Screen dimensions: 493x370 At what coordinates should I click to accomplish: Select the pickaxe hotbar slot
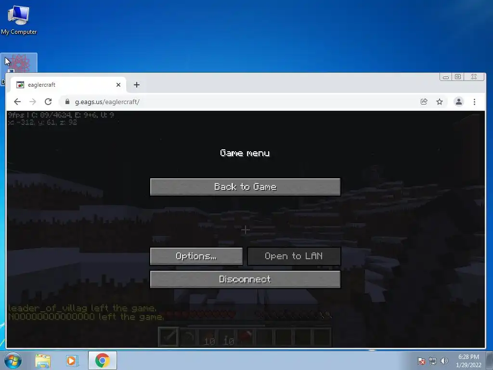click(x=188, y=337)
